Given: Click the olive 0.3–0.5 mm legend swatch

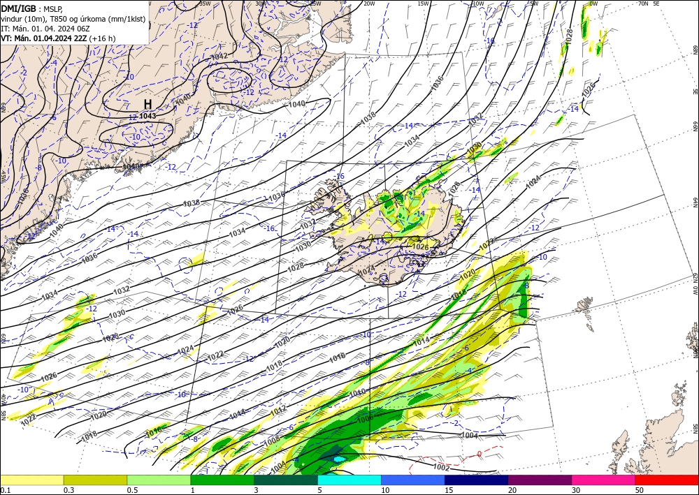Looking at the screenshot, I should 95,480.
